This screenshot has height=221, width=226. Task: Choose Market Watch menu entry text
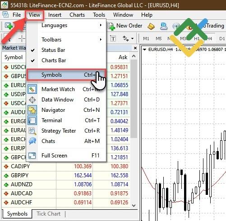click(58, 89)
